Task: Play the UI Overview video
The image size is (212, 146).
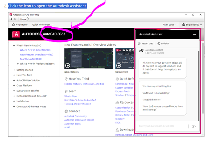Action: (x=119, y=66)
